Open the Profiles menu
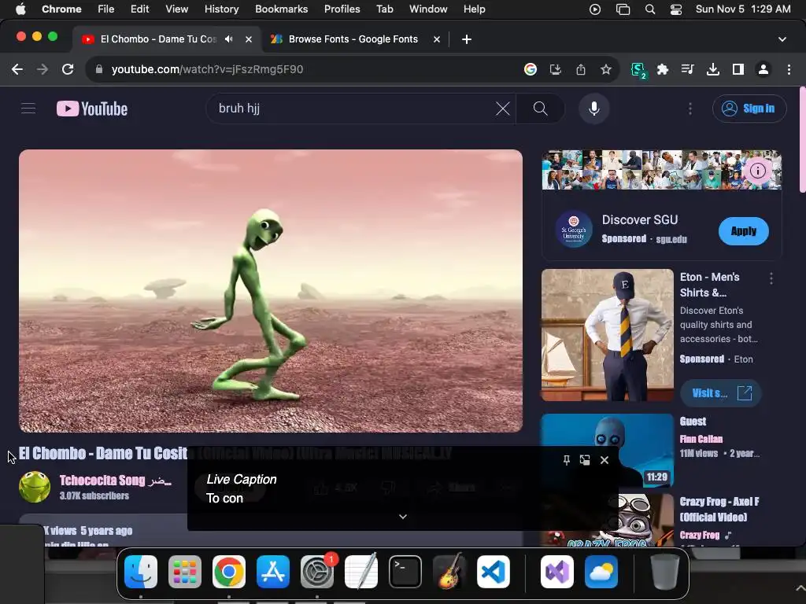 click(342, 9)
